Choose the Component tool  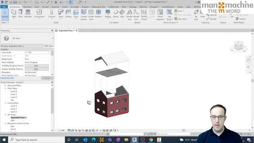click(39, 14)
